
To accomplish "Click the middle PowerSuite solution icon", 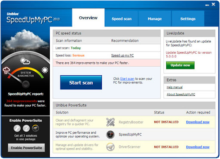I will coord(26,128).
